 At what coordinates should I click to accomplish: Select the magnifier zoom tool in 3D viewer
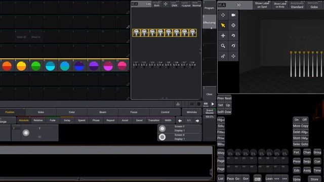223,46
